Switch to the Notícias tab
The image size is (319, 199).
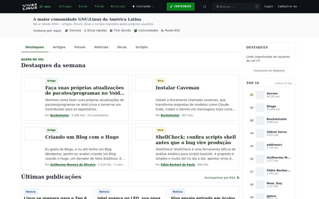tap(101, 47)
